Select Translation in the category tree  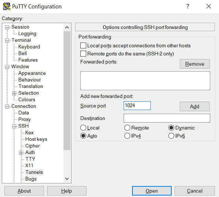pyautogui.click(x=30, y=86)
